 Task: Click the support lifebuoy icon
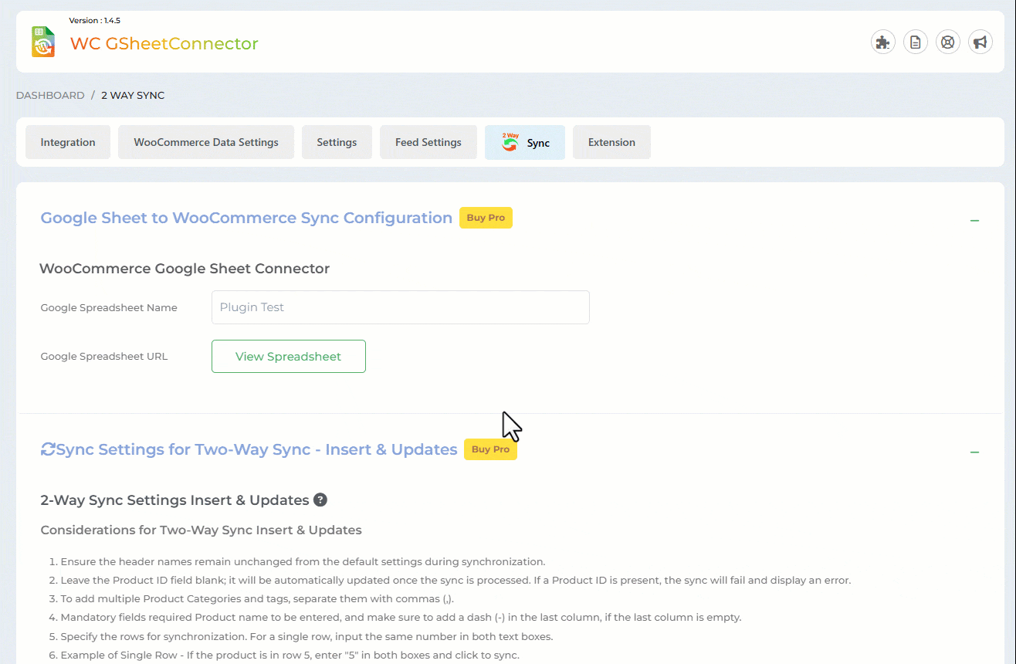(947, 42)
